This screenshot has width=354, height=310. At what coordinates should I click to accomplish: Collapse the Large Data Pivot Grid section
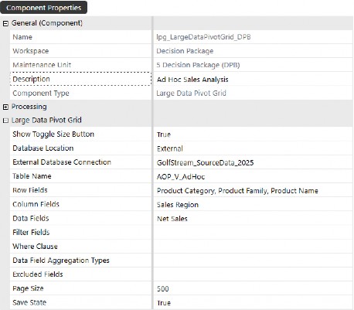pos(5,121)
